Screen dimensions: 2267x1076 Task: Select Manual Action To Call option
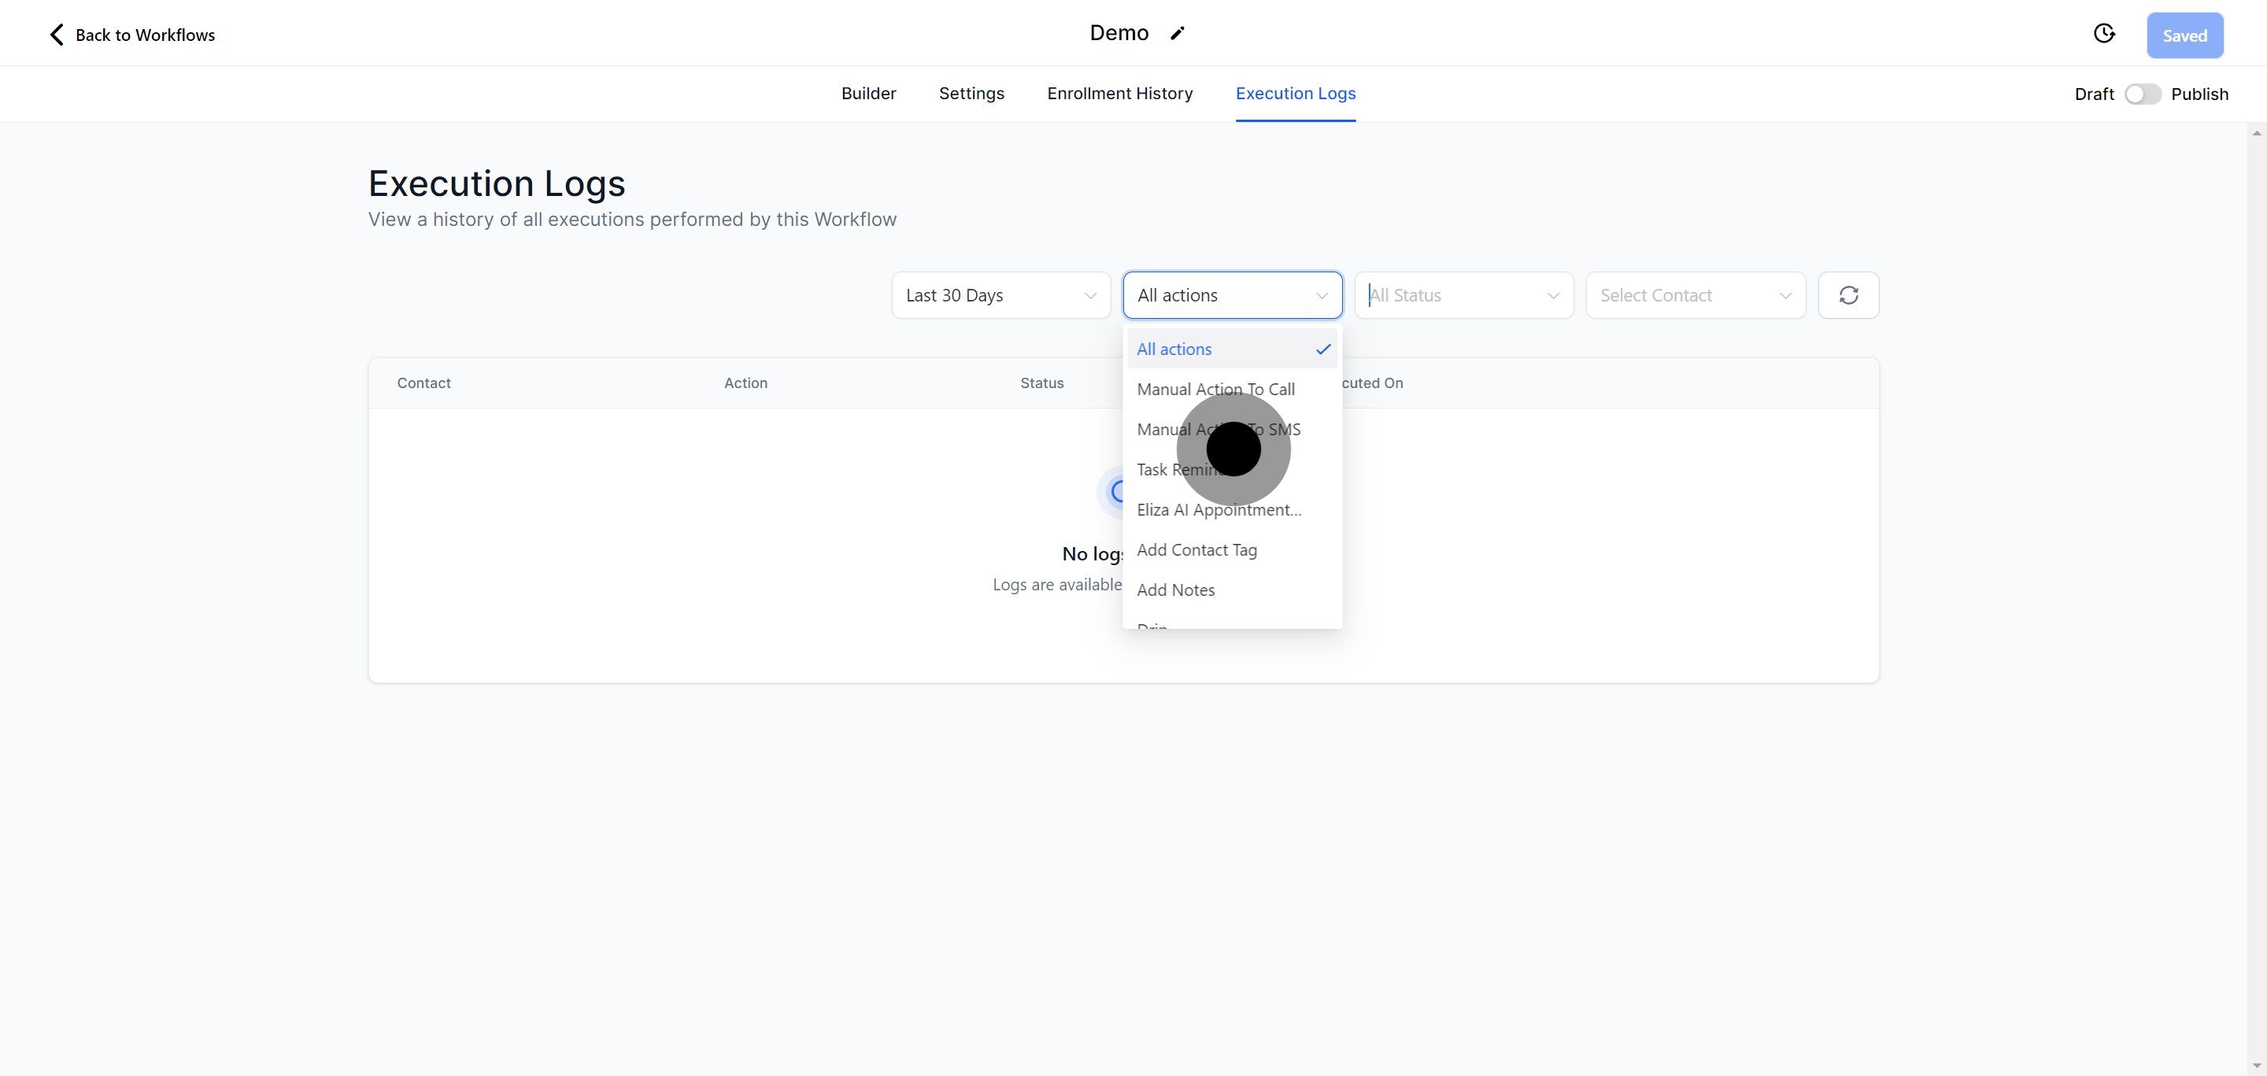tap(1215, 390)
